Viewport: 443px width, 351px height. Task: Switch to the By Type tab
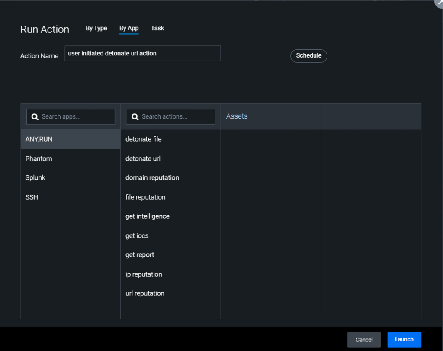coord(96,28)
